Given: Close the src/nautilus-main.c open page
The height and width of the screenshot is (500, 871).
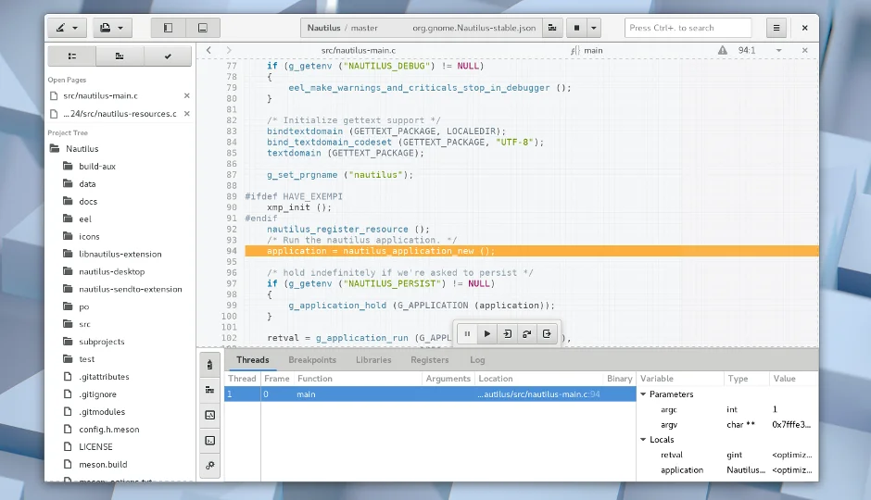Looking at the screenshot, I should click(x=187, y=95).
